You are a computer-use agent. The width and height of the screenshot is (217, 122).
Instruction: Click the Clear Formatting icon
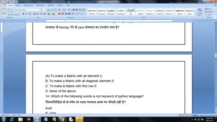pyautogui.click(x=55, y=10)
